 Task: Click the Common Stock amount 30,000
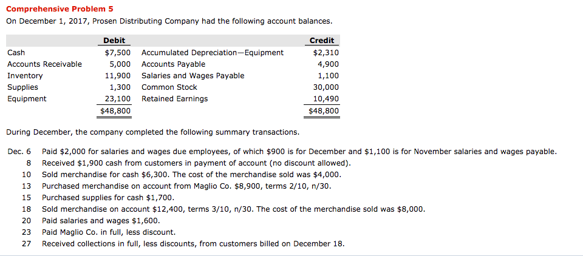326,87
